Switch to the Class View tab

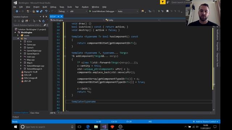(34, 113)
